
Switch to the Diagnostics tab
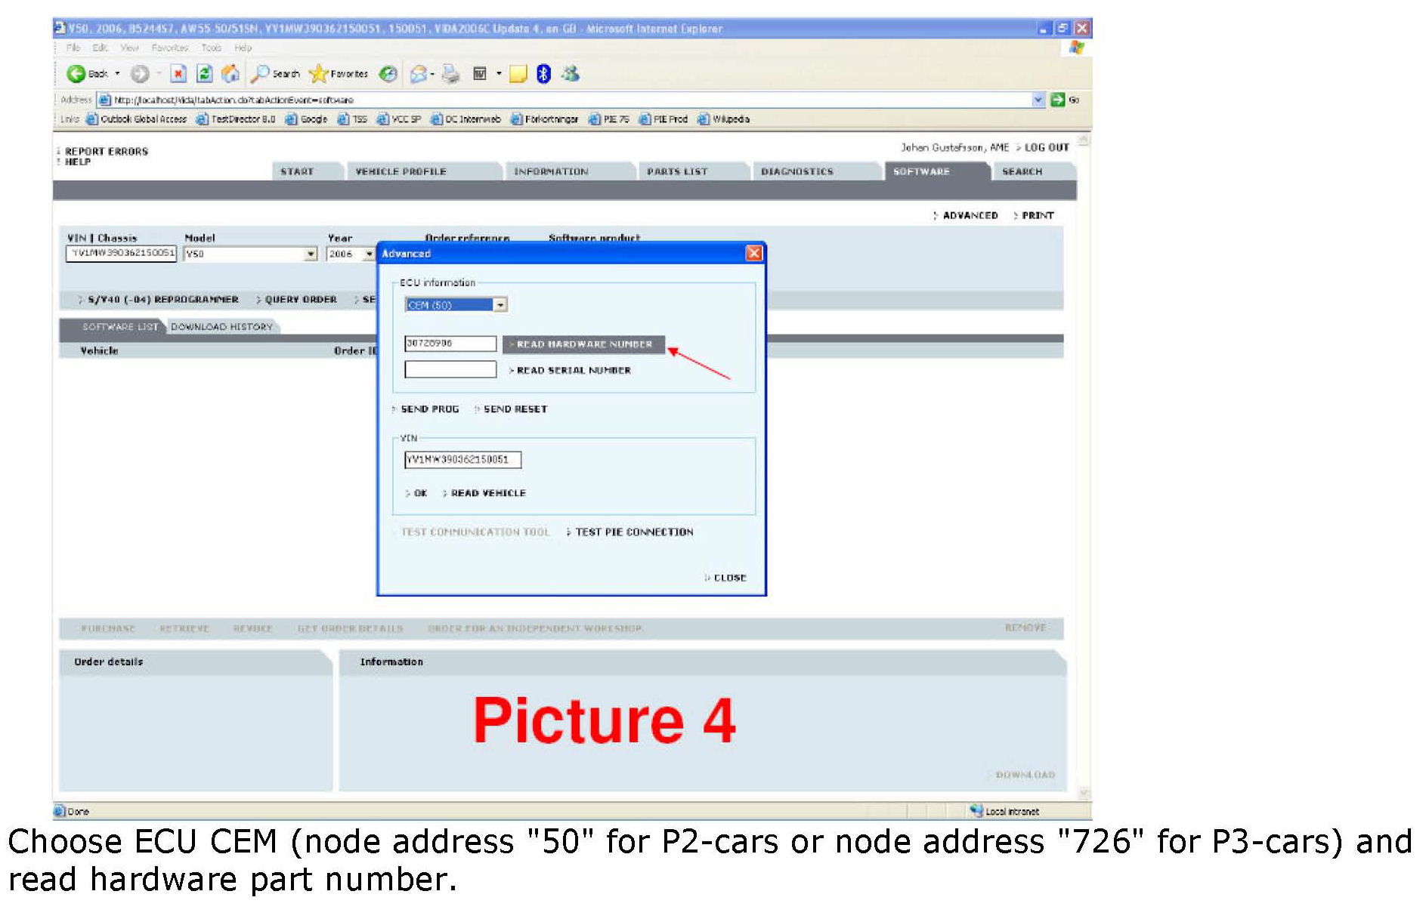[797, 171]
